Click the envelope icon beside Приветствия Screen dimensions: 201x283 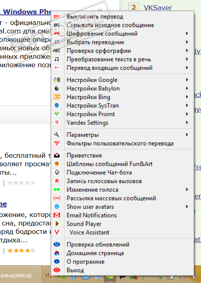pyautogui.click(x=57, y=155)
